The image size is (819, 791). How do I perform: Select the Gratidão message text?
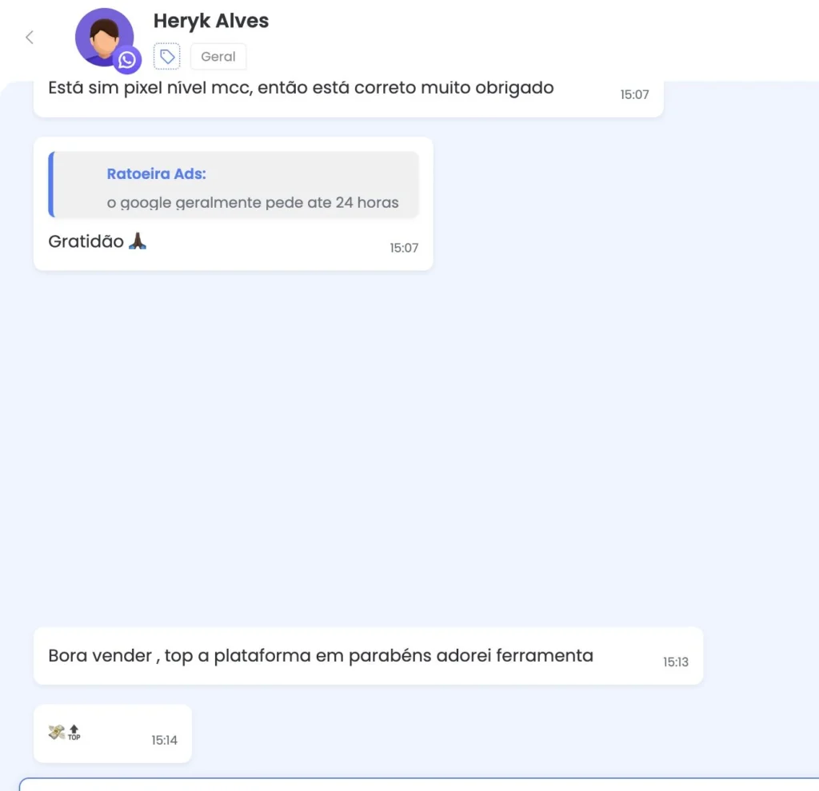[86, 241]
